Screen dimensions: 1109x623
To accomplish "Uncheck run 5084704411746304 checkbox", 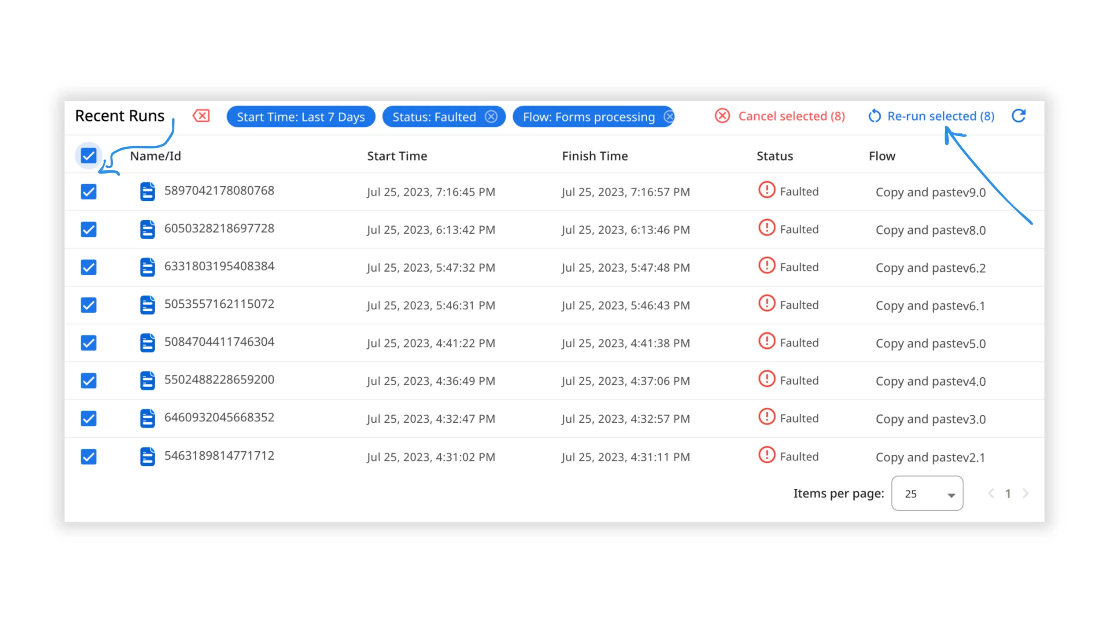I will point(89,343).
